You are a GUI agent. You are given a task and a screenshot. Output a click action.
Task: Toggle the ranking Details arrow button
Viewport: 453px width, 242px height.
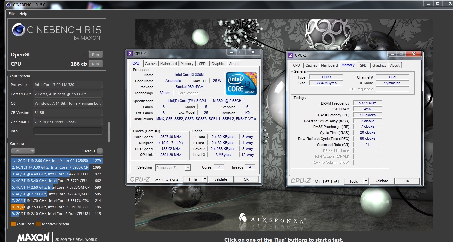[100, 151]
